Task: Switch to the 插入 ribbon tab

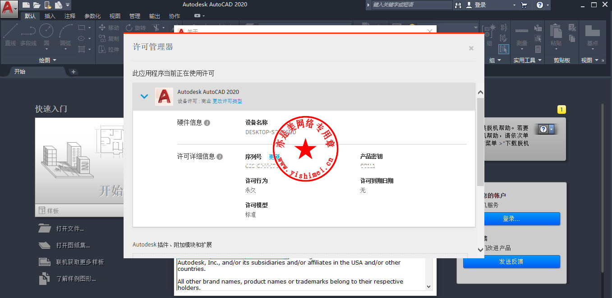Action: coord(50,16)
